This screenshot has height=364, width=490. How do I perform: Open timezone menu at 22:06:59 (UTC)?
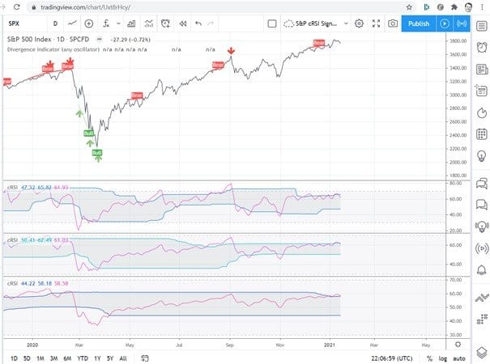point(391,358)
